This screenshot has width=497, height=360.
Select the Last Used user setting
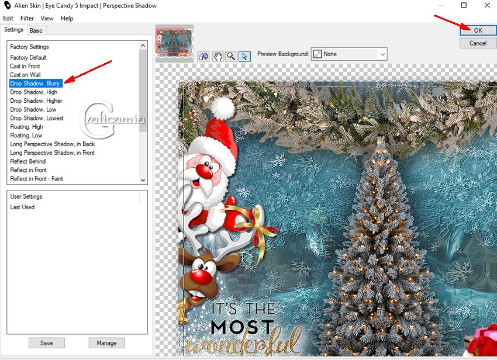point(22,207)
